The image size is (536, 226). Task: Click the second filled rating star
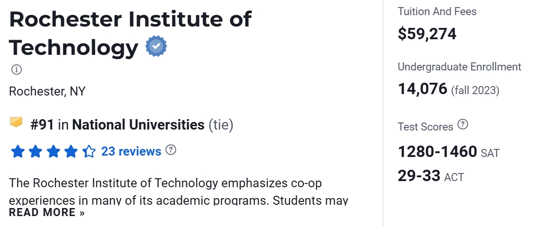point(35,152)
